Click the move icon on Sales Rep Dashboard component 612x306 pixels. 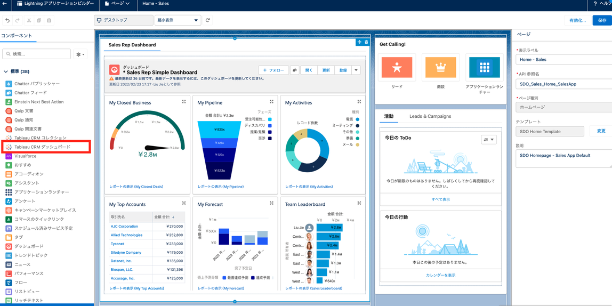point(359,42)
